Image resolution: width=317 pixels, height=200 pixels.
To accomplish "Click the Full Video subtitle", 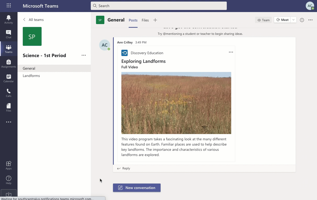I will click(129, 67).
